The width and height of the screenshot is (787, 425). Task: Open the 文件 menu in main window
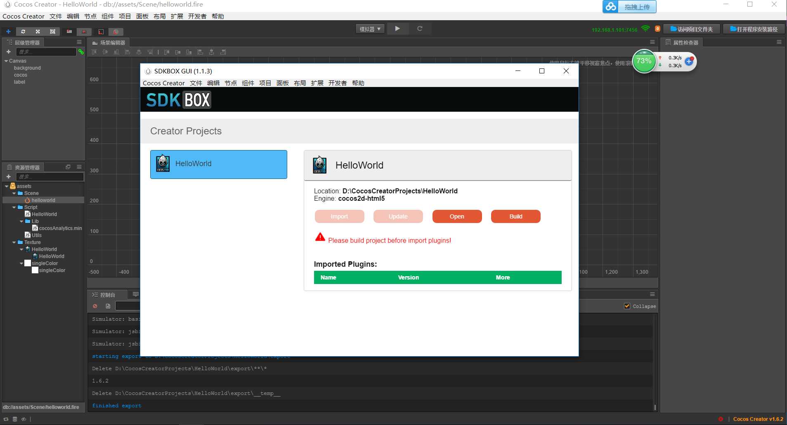[55, 16]
